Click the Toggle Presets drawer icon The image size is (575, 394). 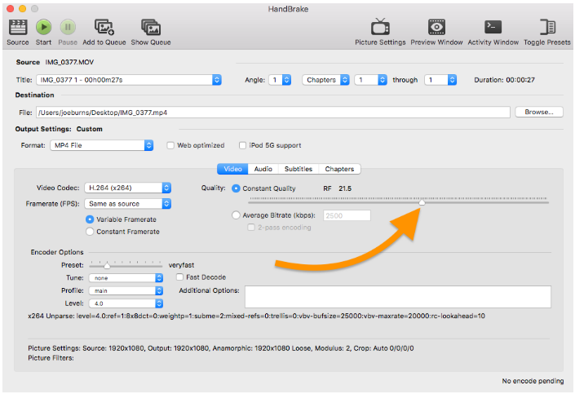547,27
